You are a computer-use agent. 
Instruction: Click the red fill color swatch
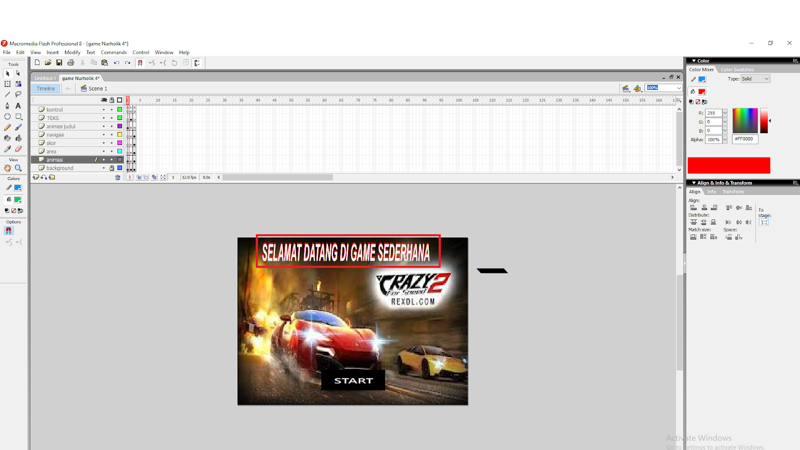[702, 92]
